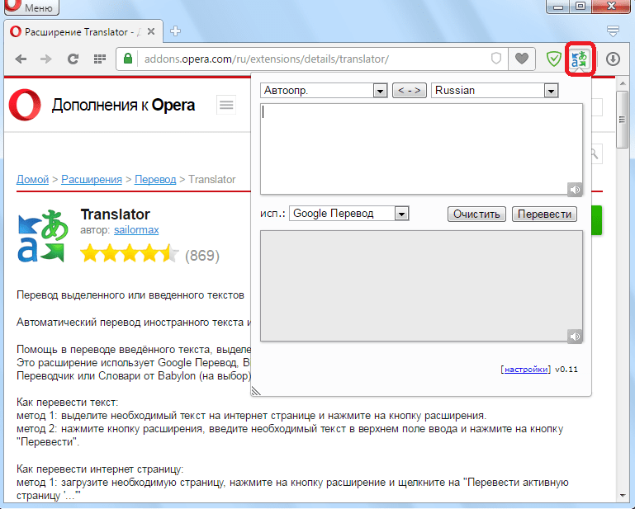
Task: Go back using the left arrow
Action: click(21, 59)
